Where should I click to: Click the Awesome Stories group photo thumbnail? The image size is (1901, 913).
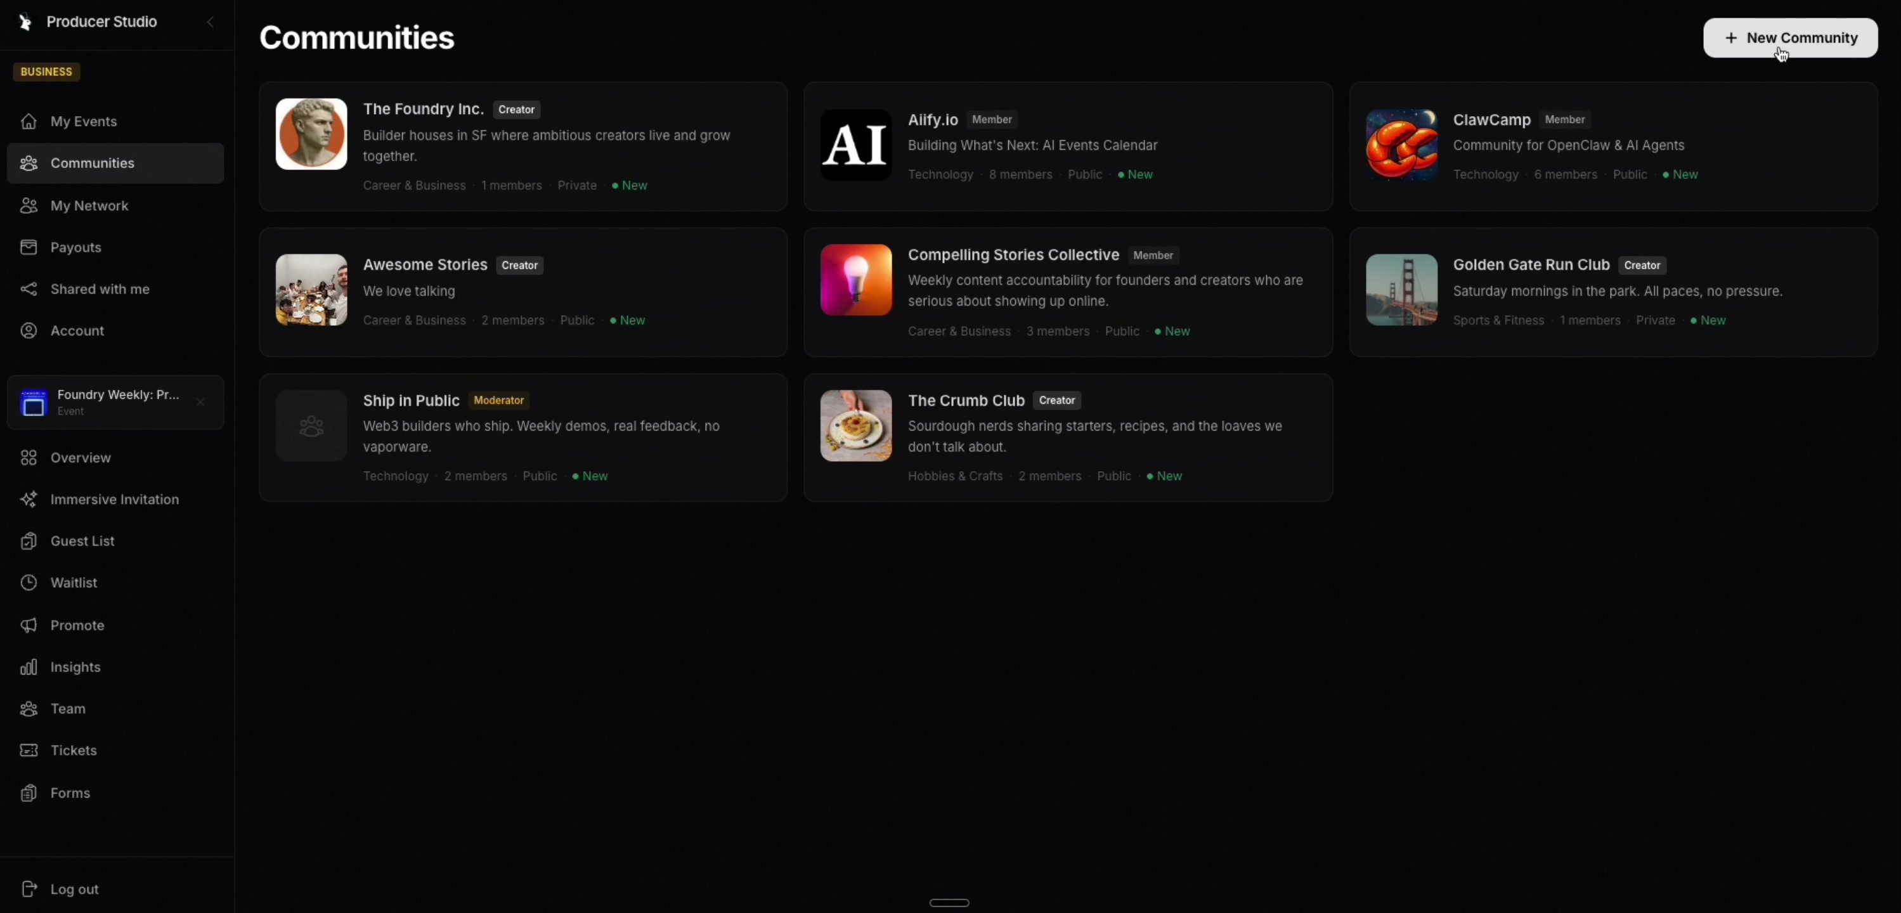tap(311, 290)
